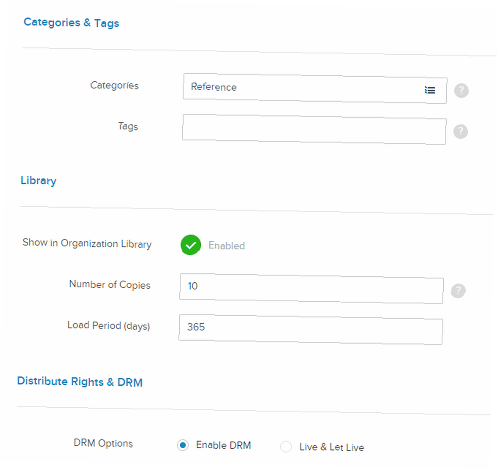This screenshot has height=470, width=498.
Task: Click the DRM Options label
Action: [x=103, y=443]
